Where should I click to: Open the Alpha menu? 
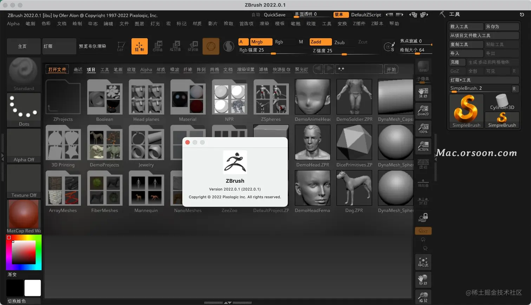13,23
